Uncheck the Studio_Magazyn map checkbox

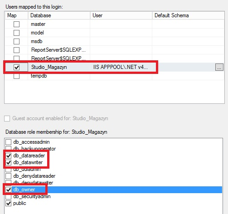16,67
